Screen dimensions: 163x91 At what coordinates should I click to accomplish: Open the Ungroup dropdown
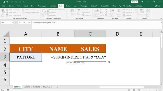point(128,12)
